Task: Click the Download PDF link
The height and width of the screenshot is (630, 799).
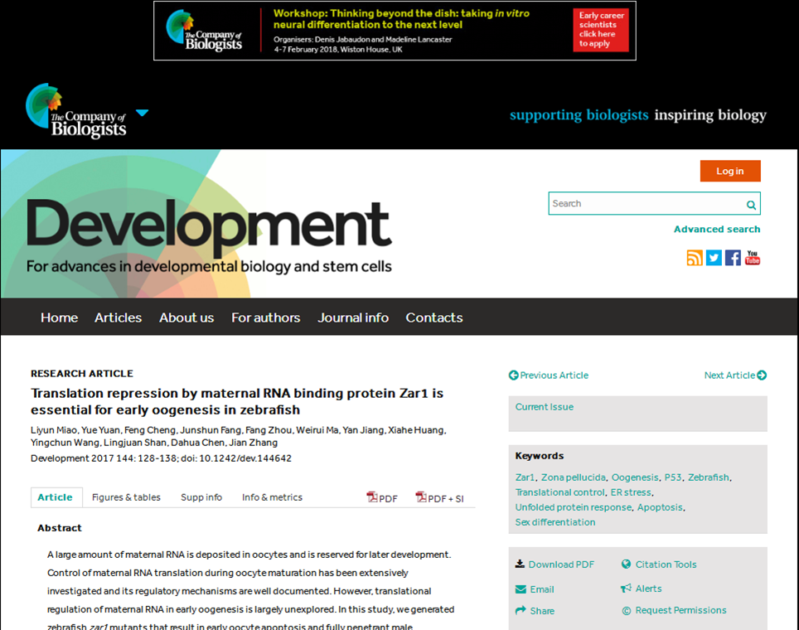Action: tap(560, 565)
